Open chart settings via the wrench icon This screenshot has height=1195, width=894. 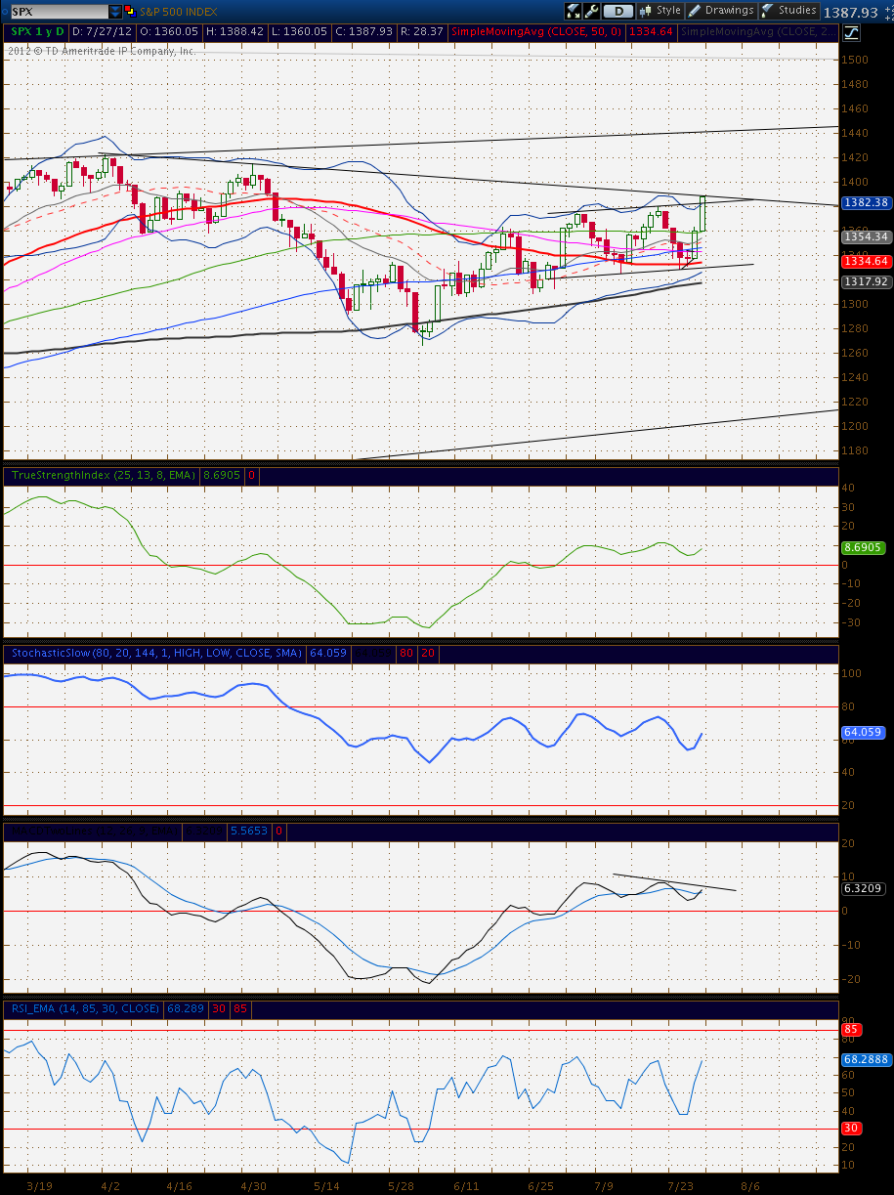(x=591, y=11)
